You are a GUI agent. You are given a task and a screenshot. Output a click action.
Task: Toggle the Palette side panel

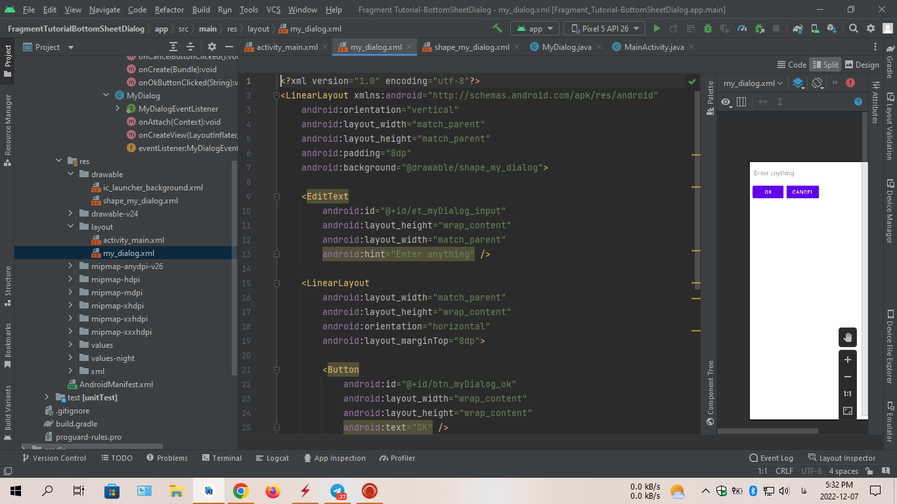point(710,98)
